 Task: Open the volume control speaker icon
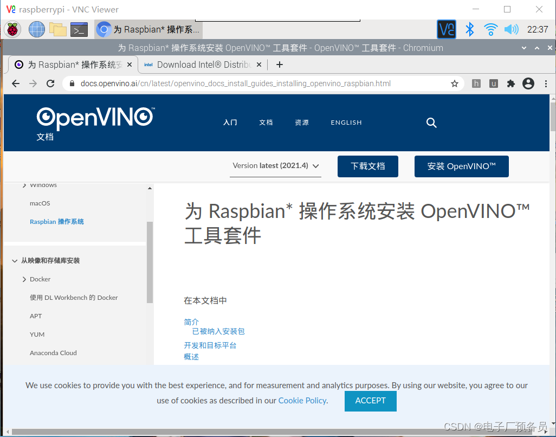(511, 29)
